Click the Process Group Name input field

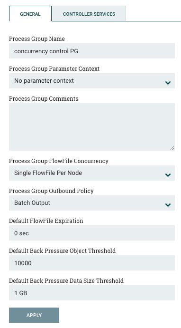[92, 51]
